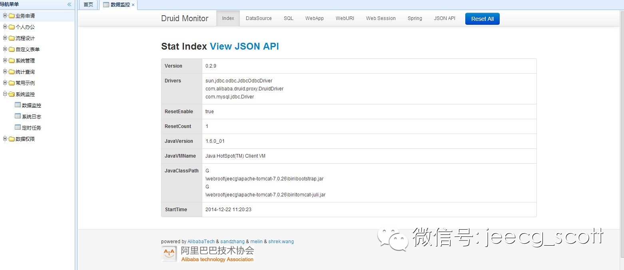Switch to the 首页 tab
The image size is (624, 270).
pyautogui.click(x=88, y=5)
